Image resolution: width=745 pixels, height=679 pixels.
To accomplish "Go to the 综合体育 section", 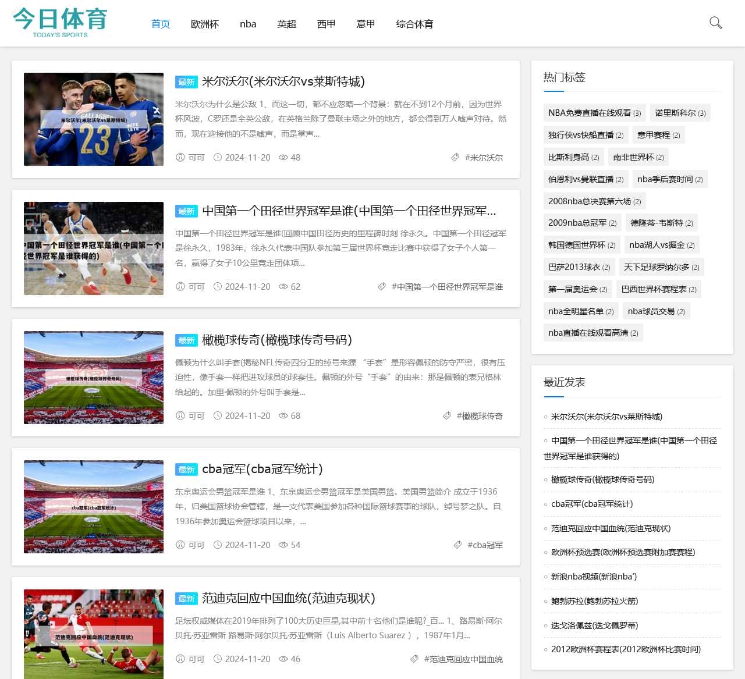I will point(414,24).
